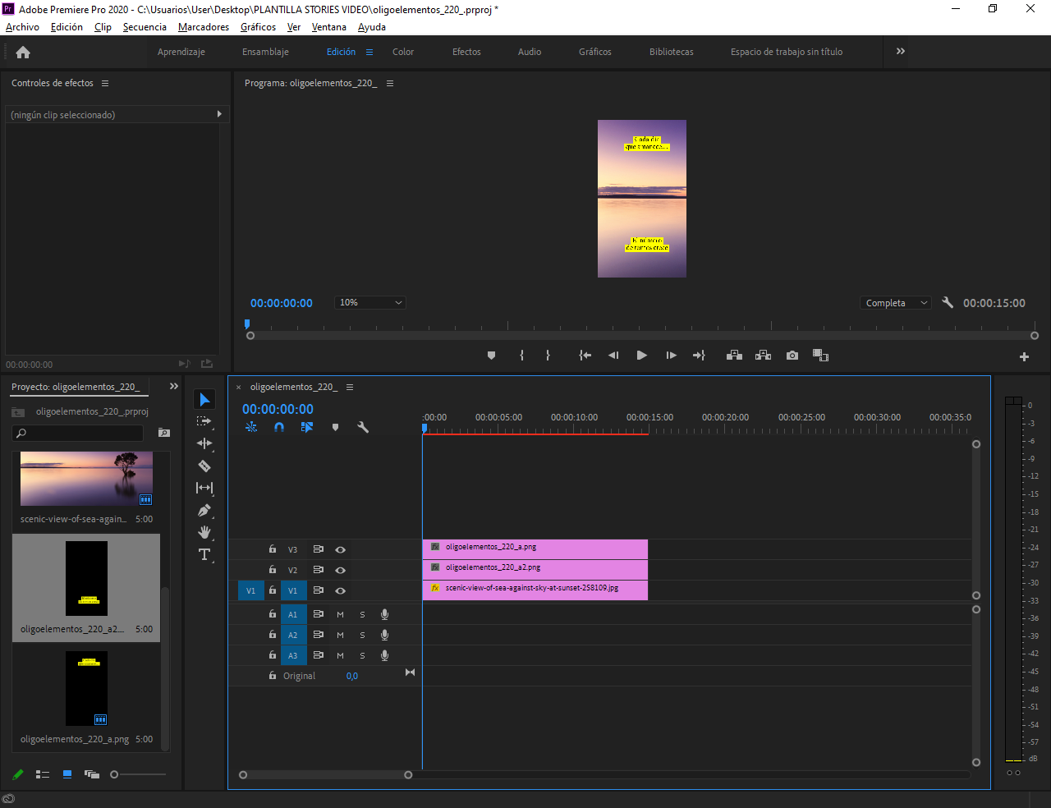Hide track V3 output eye

(340, 549)
